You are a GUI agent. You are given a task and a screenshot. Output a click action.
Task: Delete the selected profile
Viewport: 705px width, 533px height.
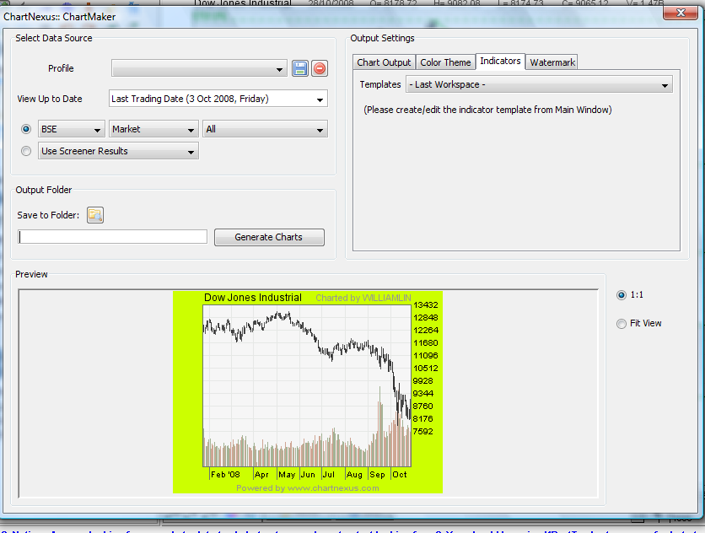point(320,68)
